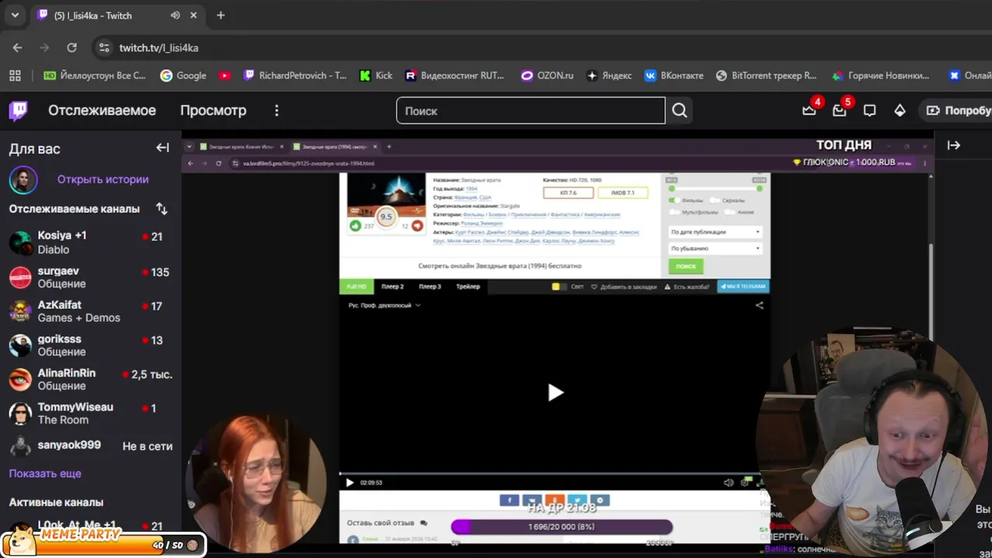Image resolution: width=992 pixels, height=558 pixels.
Task: Switch to the Просмотр tab
Action: click(x=213, y=111)
